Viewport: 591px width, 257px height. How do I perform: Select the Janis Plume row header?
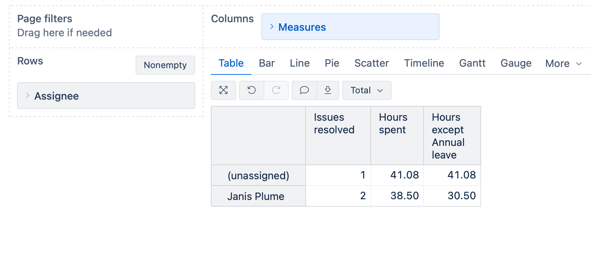(x=256, y=196)
